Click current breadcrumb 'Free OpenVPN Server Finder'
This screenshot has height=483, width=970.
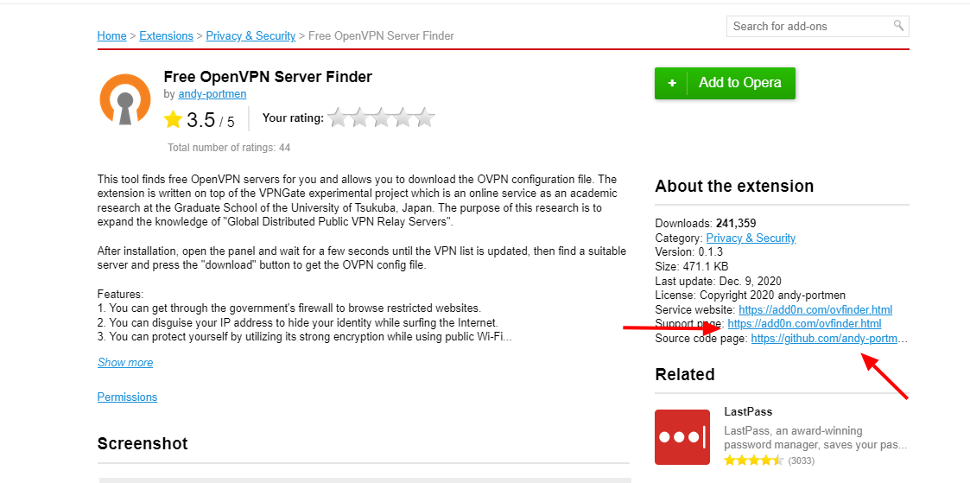coord(381,36)
